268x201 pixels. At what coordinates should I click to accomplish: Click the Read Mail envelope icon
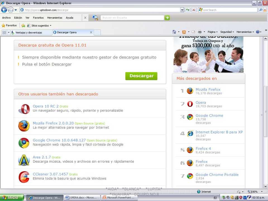coord(193,32)
